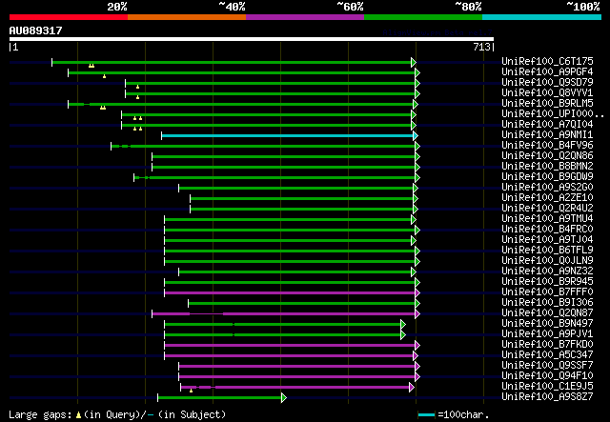Select the UniRef100_A7QI04 label
The height and width of the screenshot is (422, 610).
(x=547, y=124)
